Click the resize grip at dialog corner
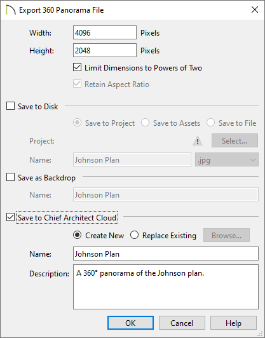Viewport: 265px width, 338px height. (261, 334)
